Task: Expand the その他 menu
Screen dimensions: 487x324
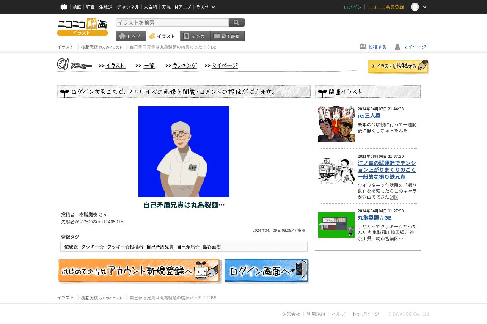Action: 206,7
